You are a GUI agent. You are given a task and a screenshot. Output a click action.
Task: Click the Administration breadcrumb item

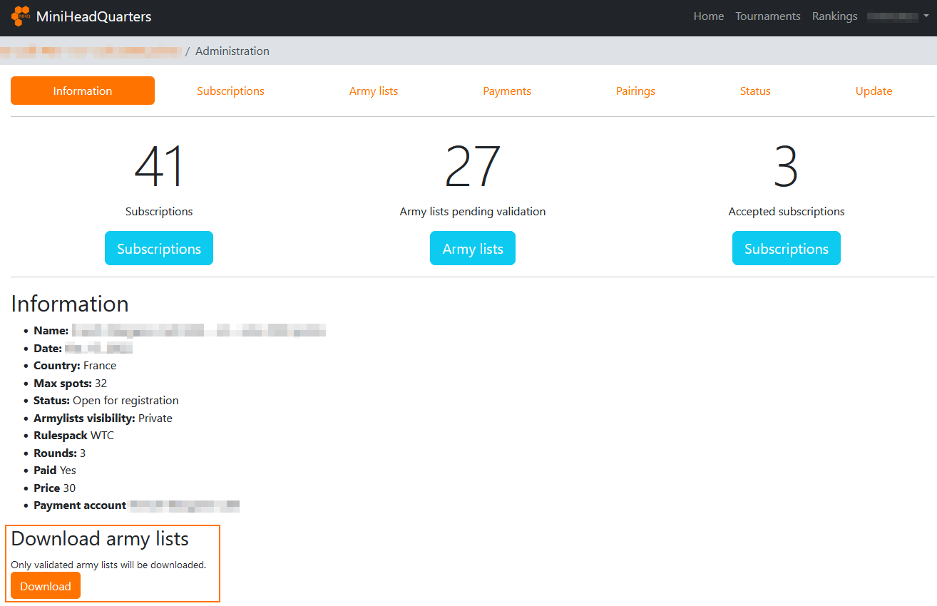232,51
